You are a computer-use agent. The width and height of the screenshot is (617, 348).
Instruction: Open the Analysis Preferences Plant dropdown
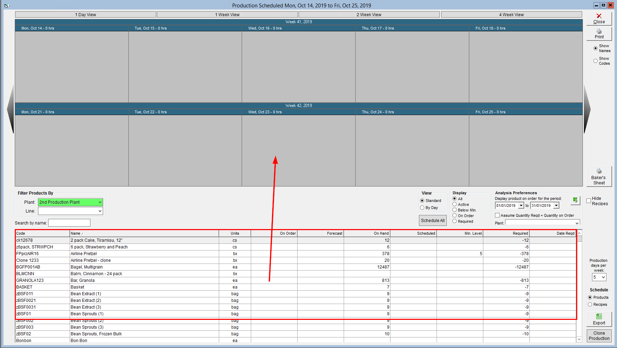coord(542,223)
